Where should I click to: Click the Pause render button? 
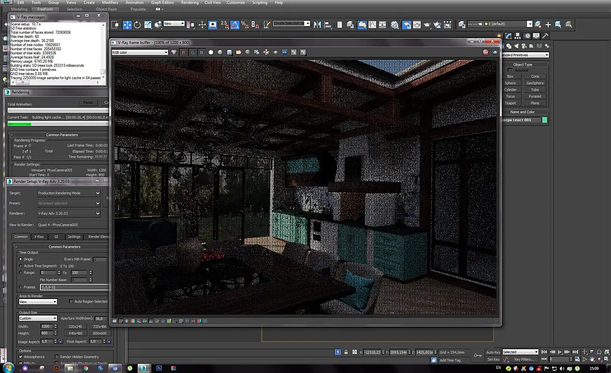tap(88, 102)
